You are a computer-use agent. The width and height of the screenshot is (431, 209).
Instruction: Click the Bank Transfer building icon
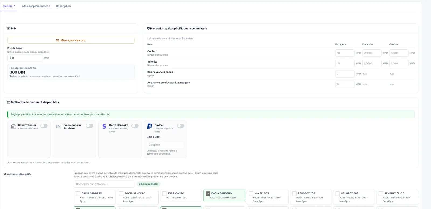point(13,126)
